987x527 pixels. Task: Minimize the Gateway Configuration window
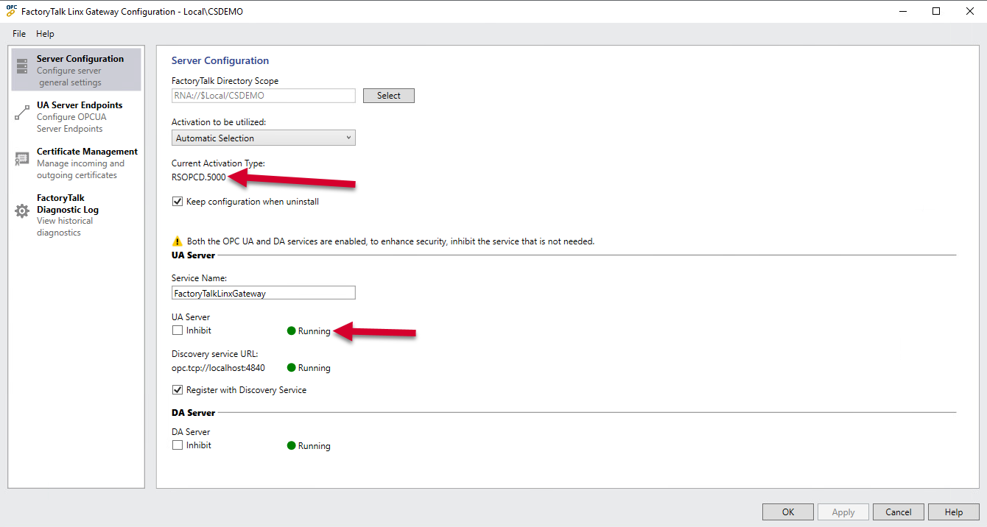(903, 11)
